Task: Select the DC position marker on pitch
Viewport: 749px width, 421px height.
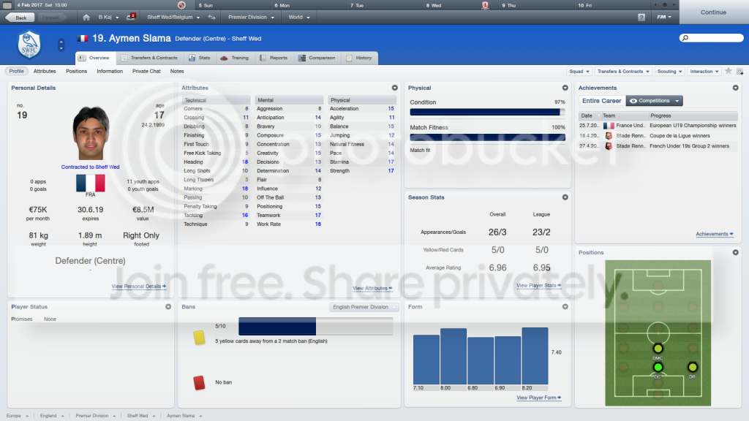Action: coord(658,367)
